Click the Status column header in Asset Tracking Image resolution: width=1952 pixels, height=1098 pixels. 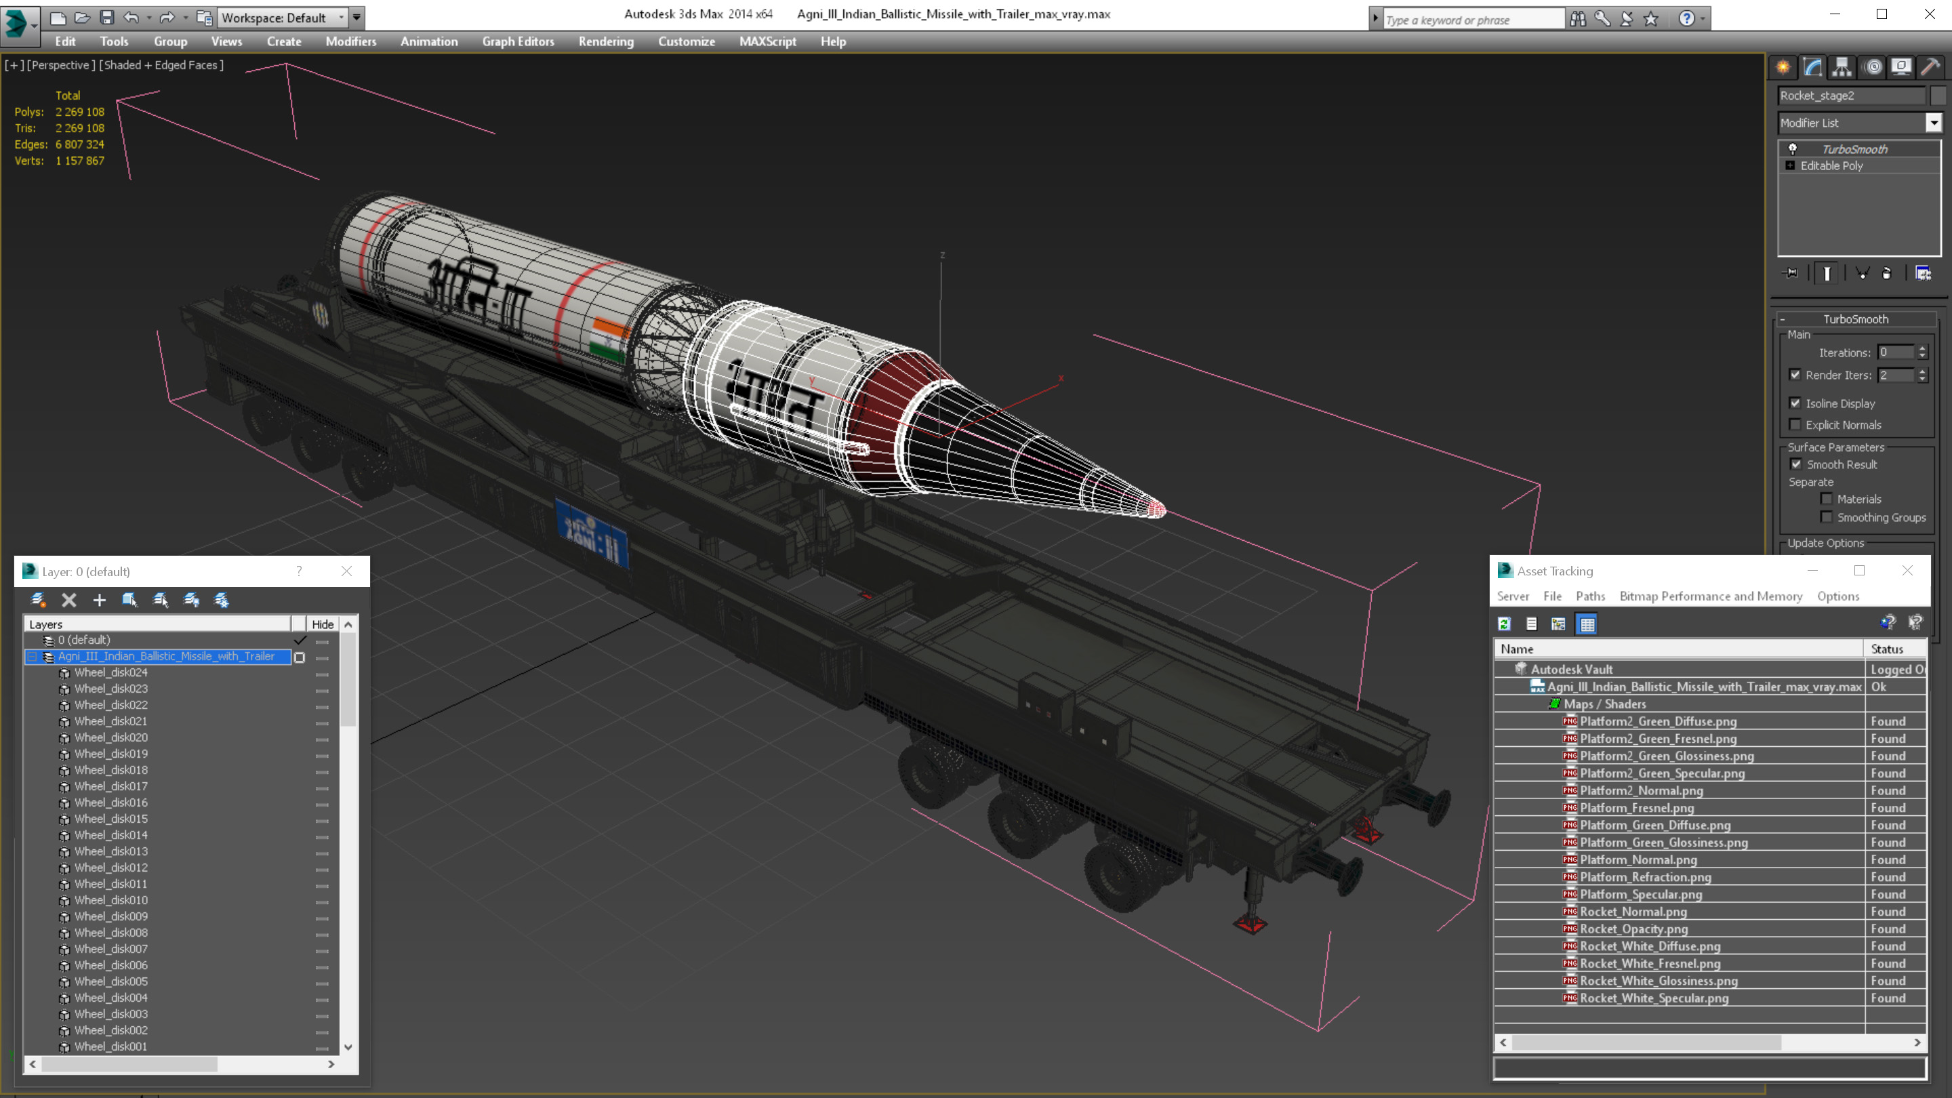point(1894,649)
